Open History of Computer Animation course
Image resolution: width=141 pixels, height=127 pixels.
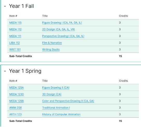point(61,114)
